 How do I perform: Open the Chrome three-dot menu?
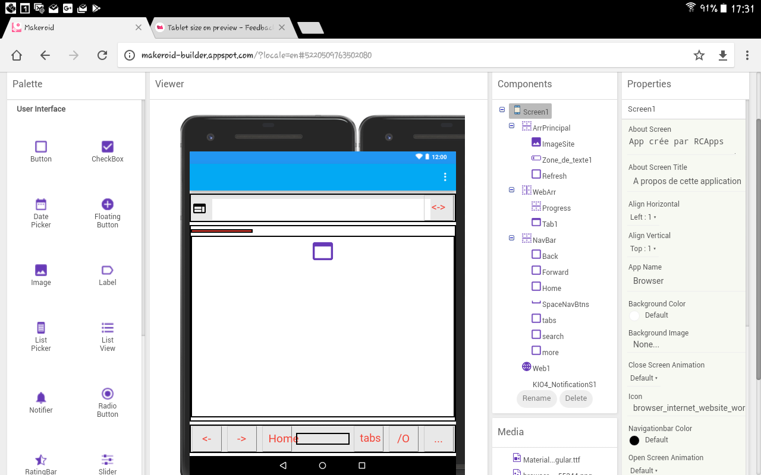(747, 55)
